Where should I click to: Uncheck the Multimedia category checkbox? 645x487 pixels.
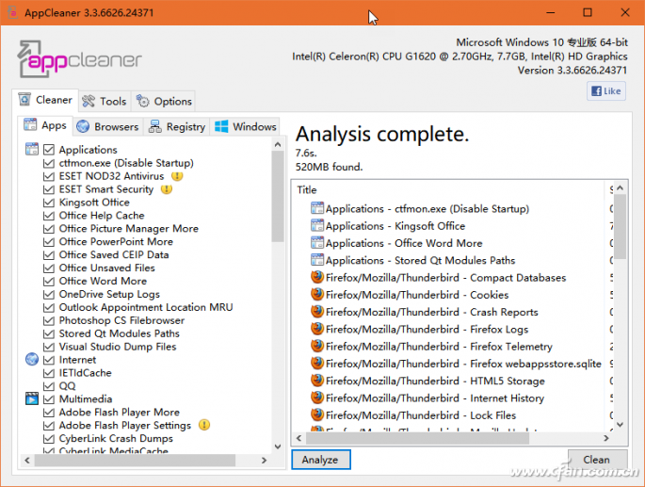(x=49, y=398)
